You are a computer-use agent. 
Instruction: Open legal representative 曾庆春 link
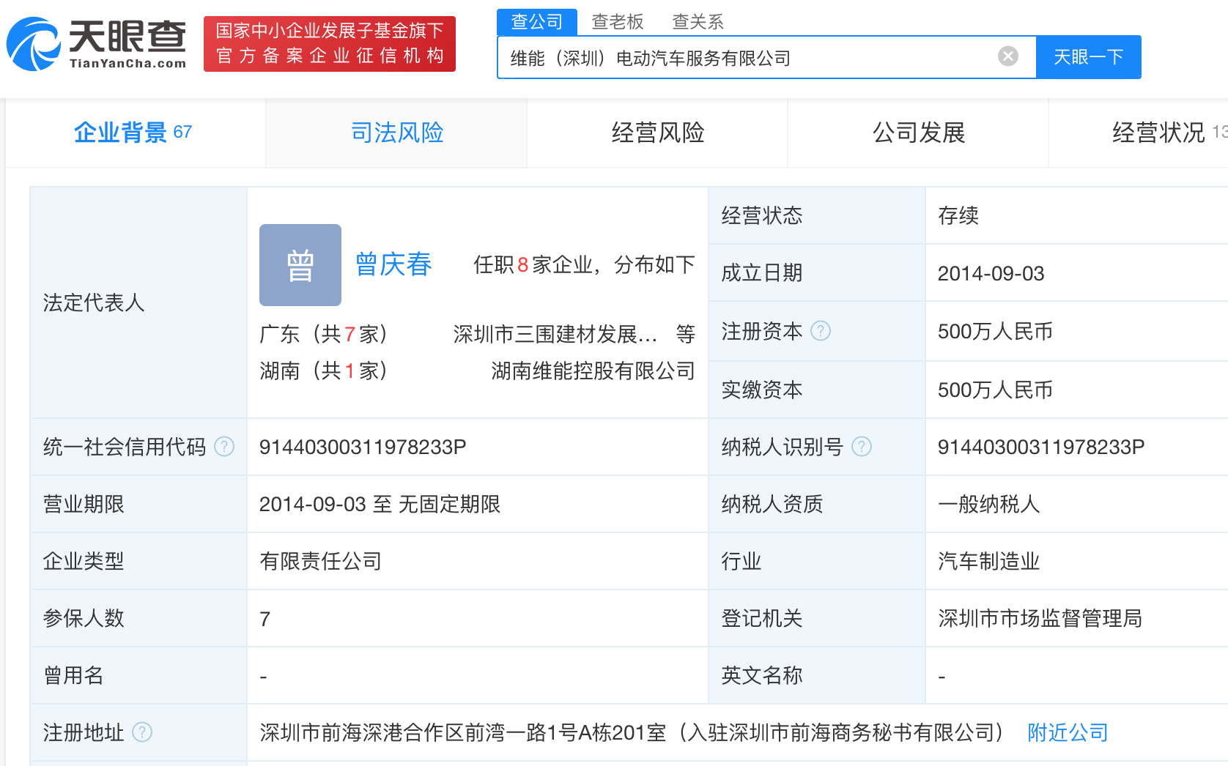tap(393, 265)
